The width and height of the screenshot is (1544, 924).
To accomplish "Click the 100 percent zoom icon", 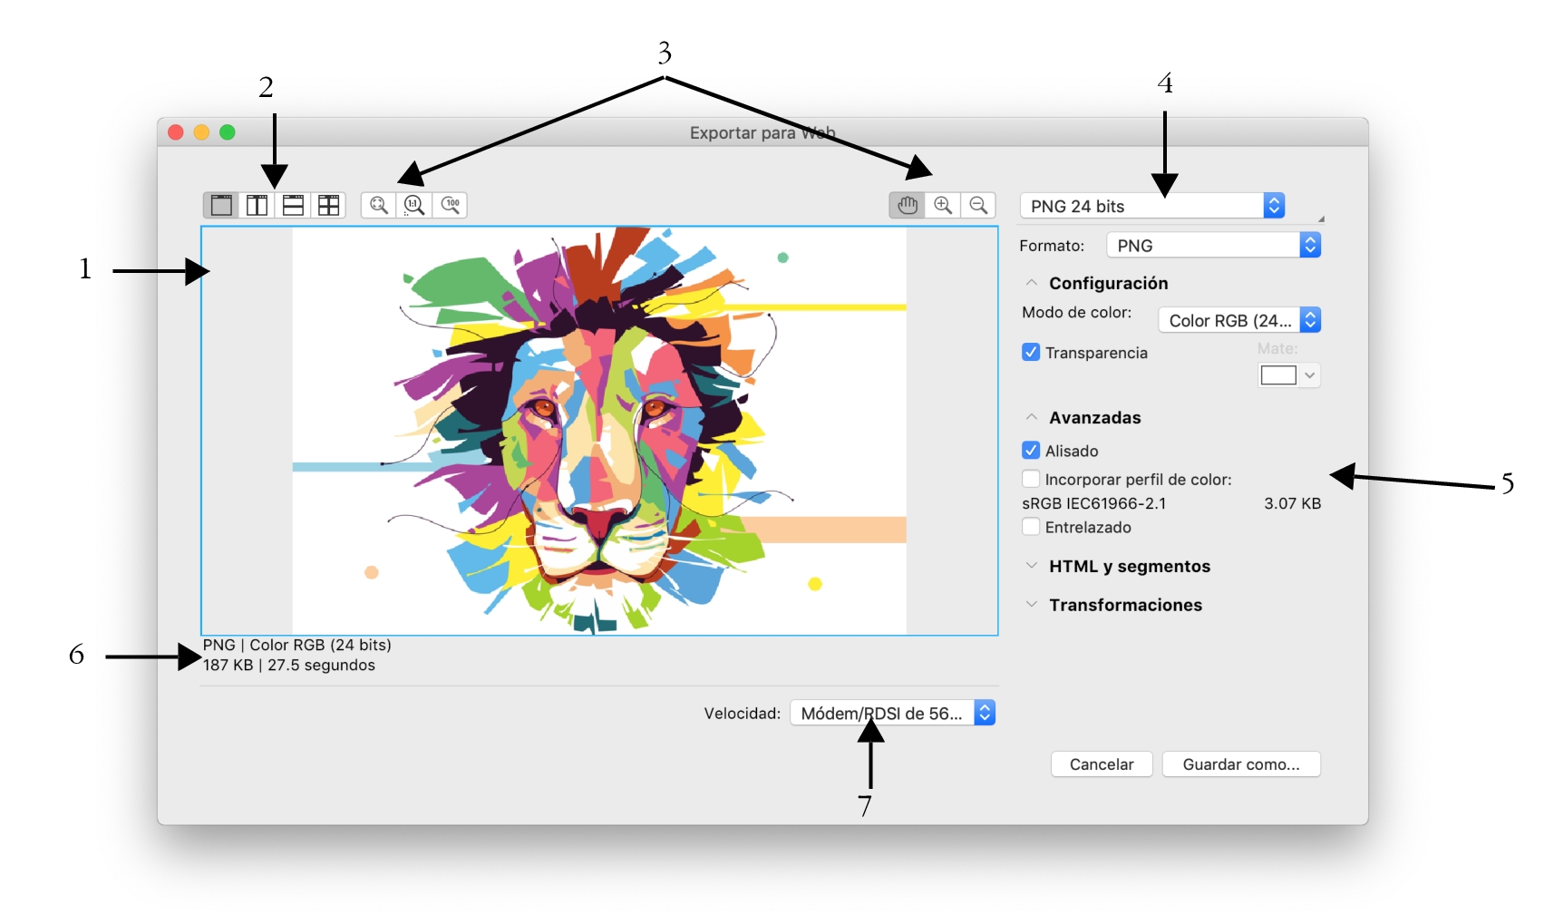I will [451, 205].
